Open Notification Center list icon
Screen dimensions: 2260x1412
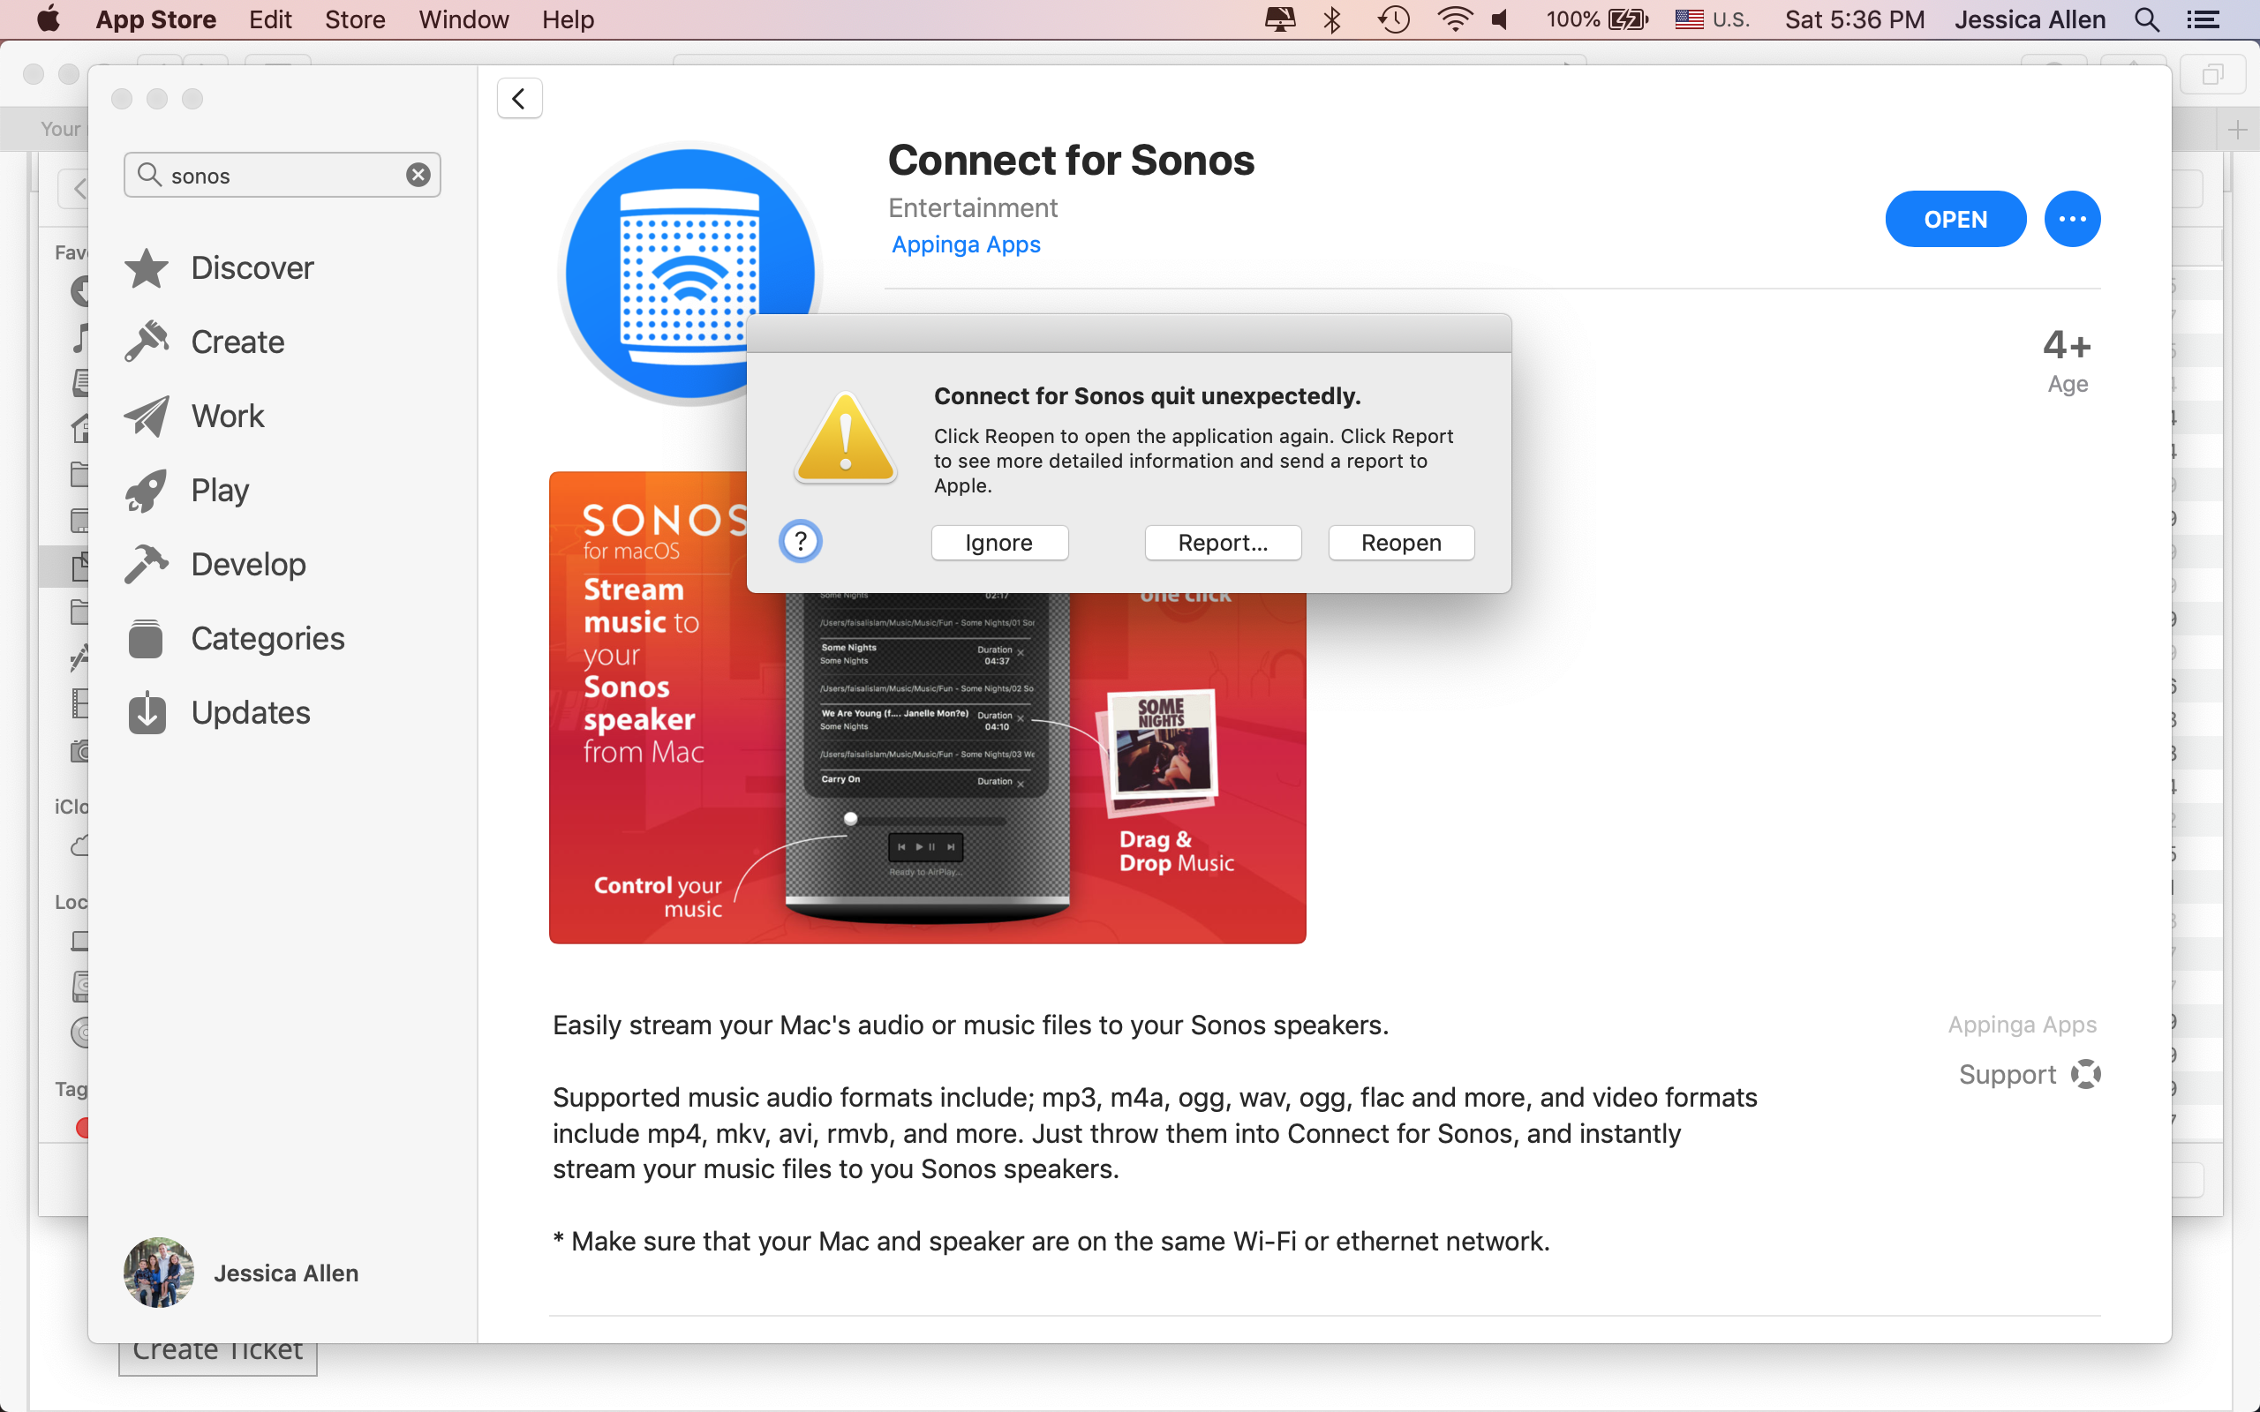2203,19
